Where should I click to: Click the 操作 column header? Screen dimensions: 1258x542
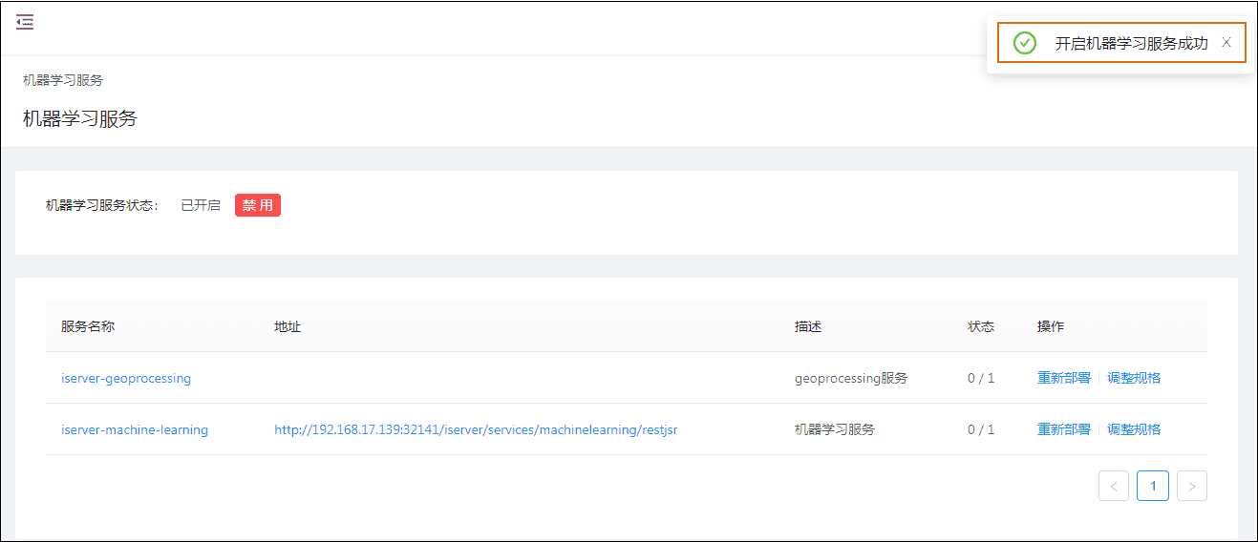click(1051, 326)
